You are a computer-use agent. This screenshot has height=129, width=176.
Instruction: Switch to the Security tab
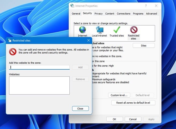click(x=87, y=13)
